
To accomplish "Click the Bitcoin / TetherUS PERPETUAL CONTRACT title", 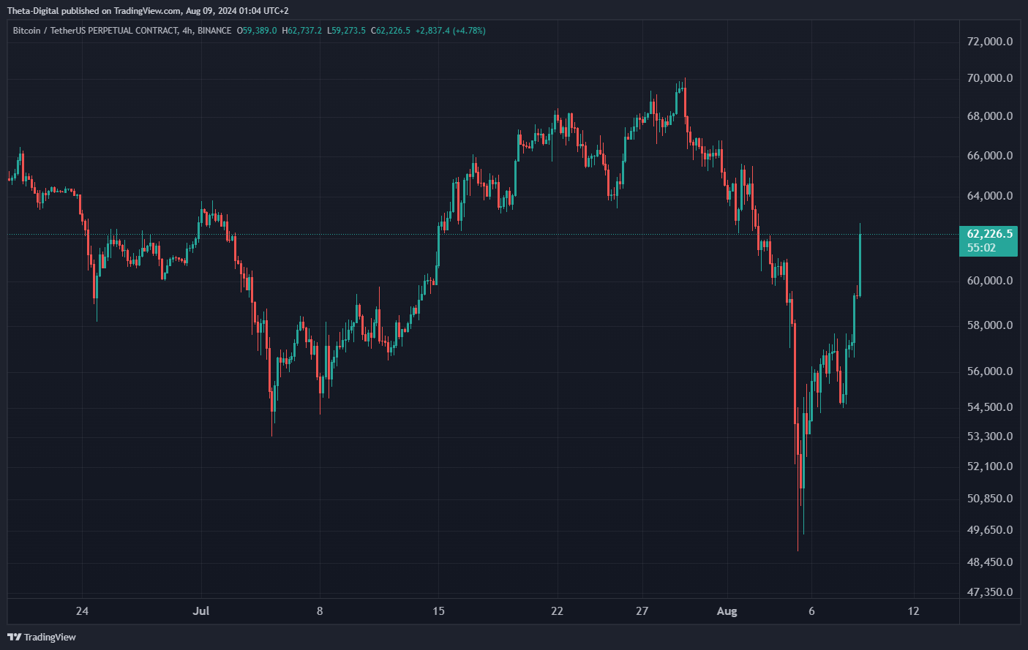I will click(x=95, y=31).
